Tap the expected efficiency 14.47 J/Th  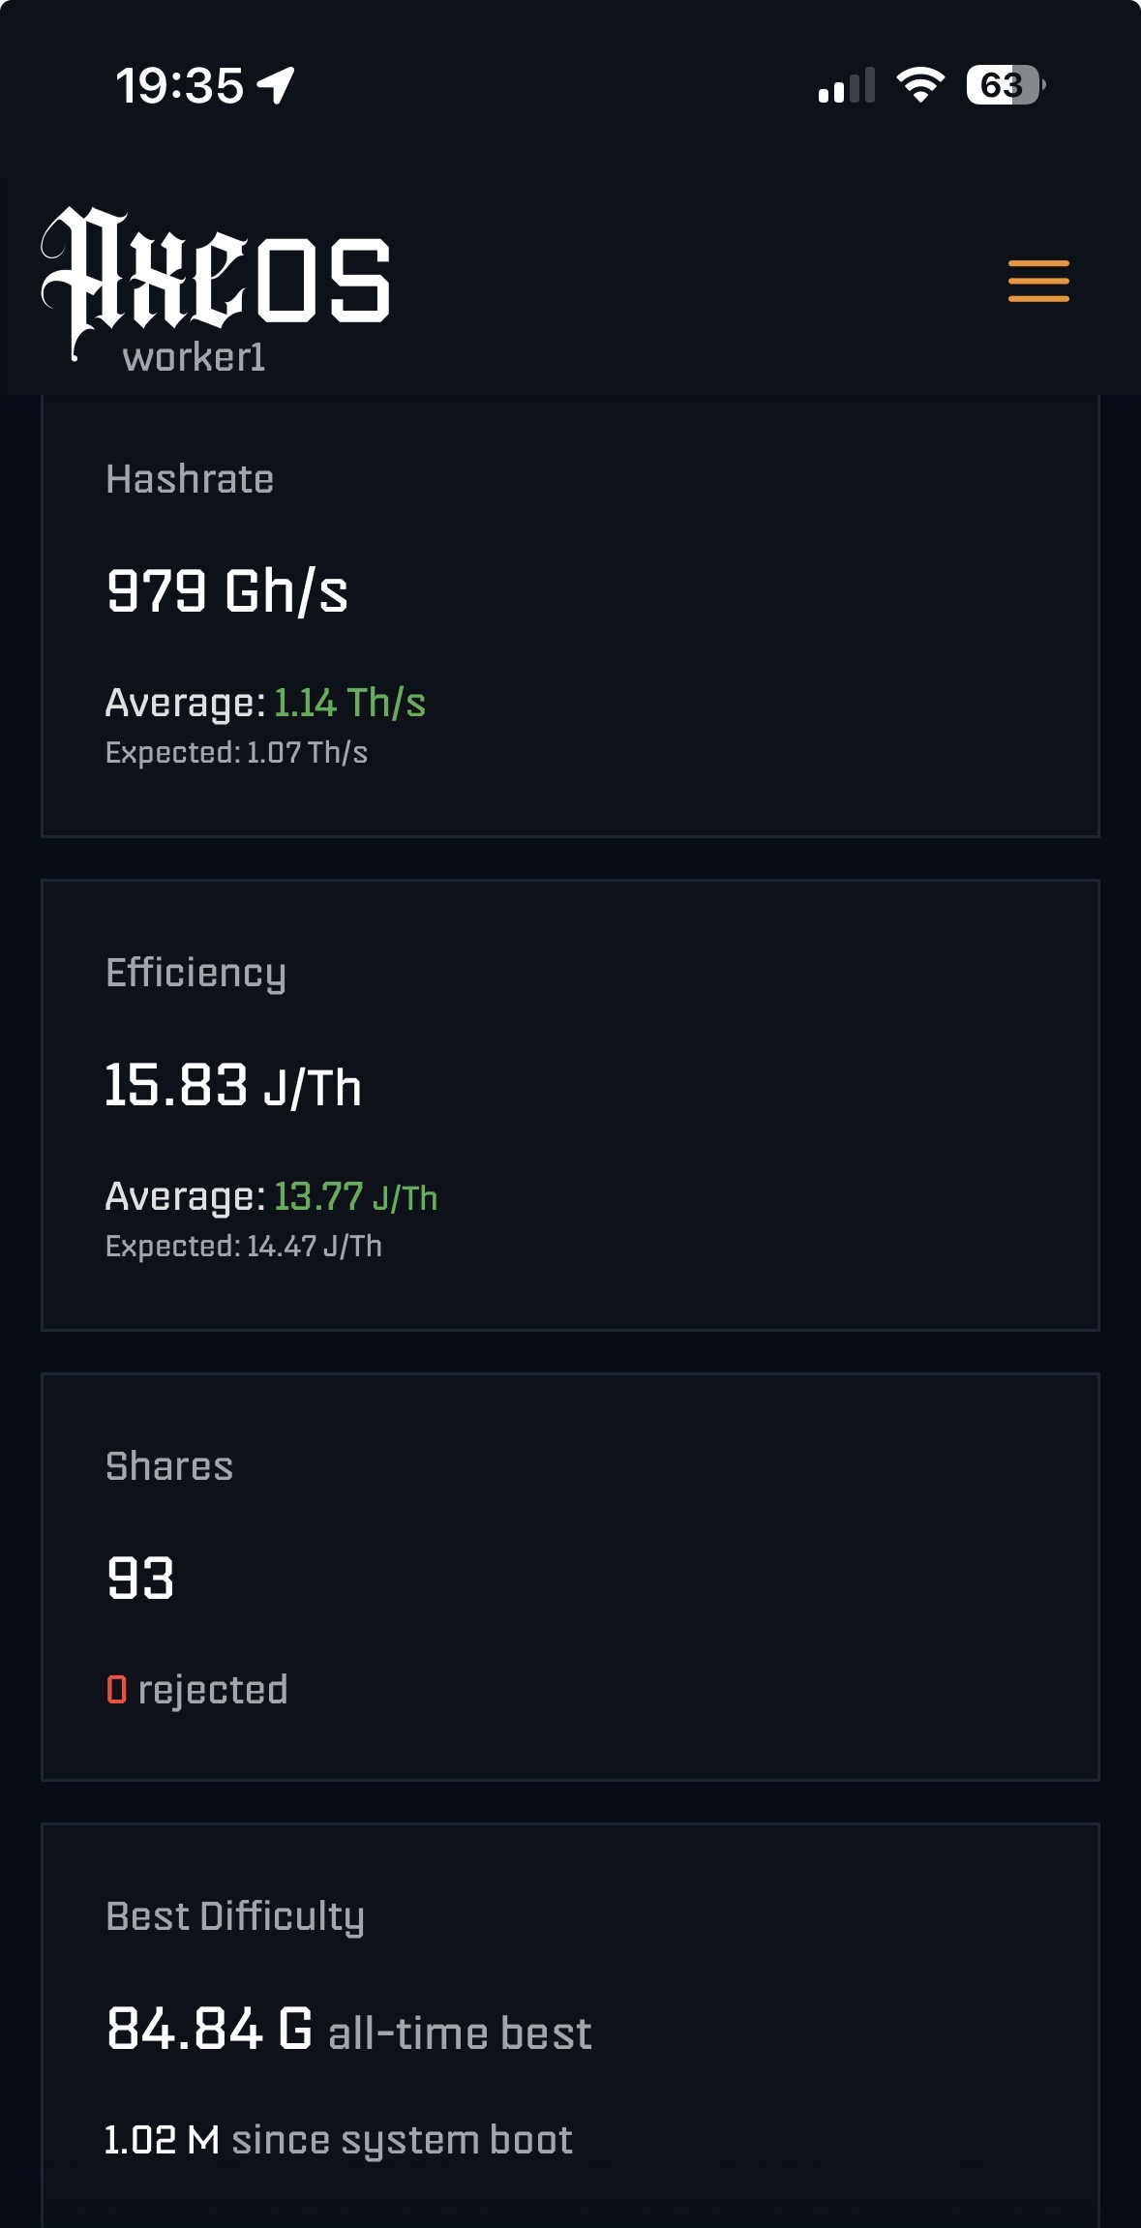[314, 1247]
